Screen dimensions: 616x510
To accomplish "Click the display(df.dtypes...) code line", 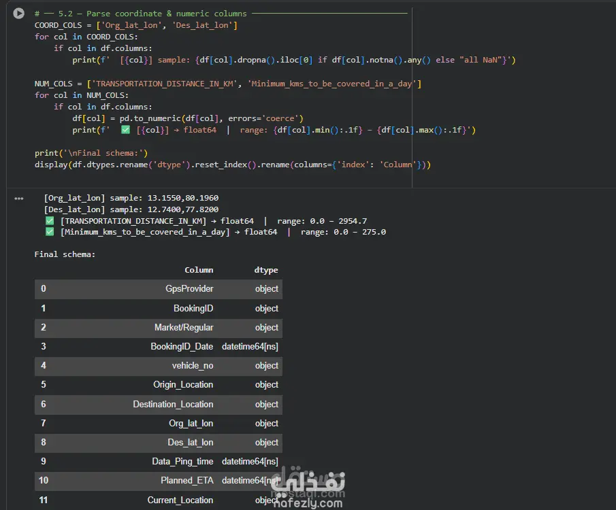I will 233,165.
